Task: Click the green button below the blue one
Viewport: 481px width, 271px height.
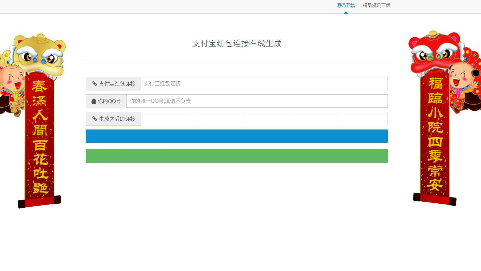Action: 236,156
